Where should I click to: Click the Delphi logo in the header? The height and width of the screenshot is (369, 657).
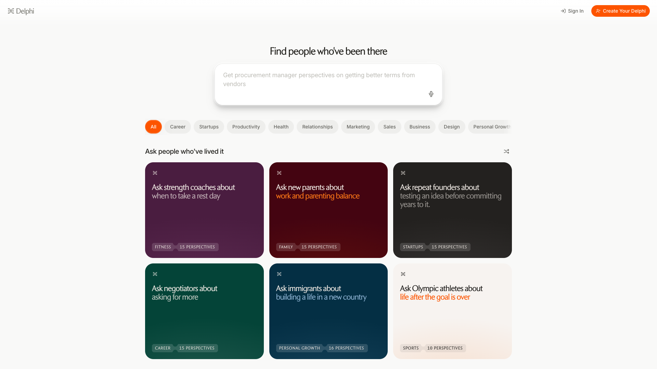(x=21, y=11)
